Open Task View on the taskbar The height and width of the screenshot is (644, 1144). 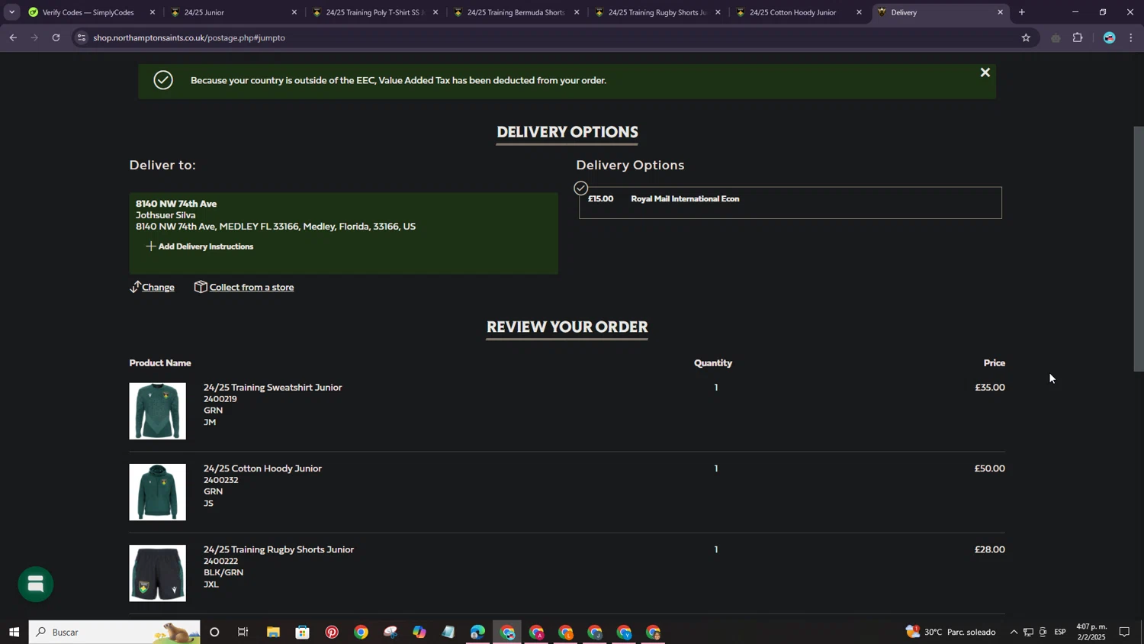[x=243, y=632]
